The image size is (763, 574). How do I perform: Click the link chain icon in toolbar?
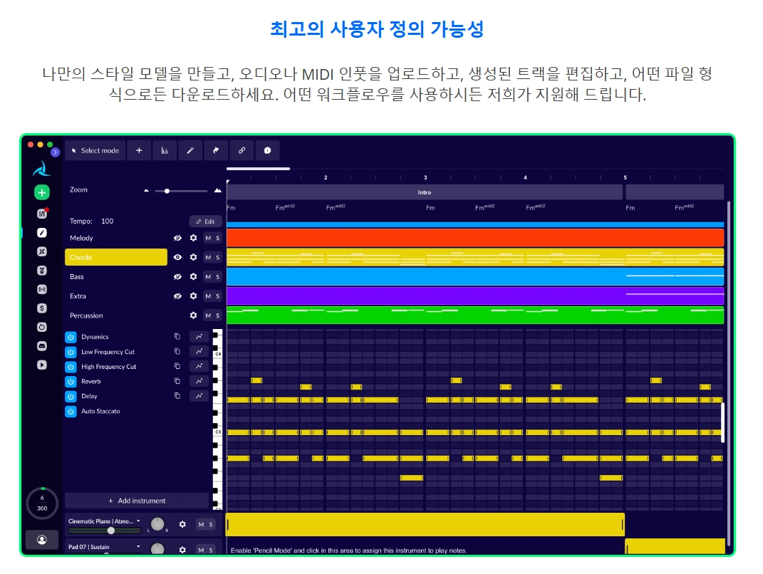click(x=242, y=151)
